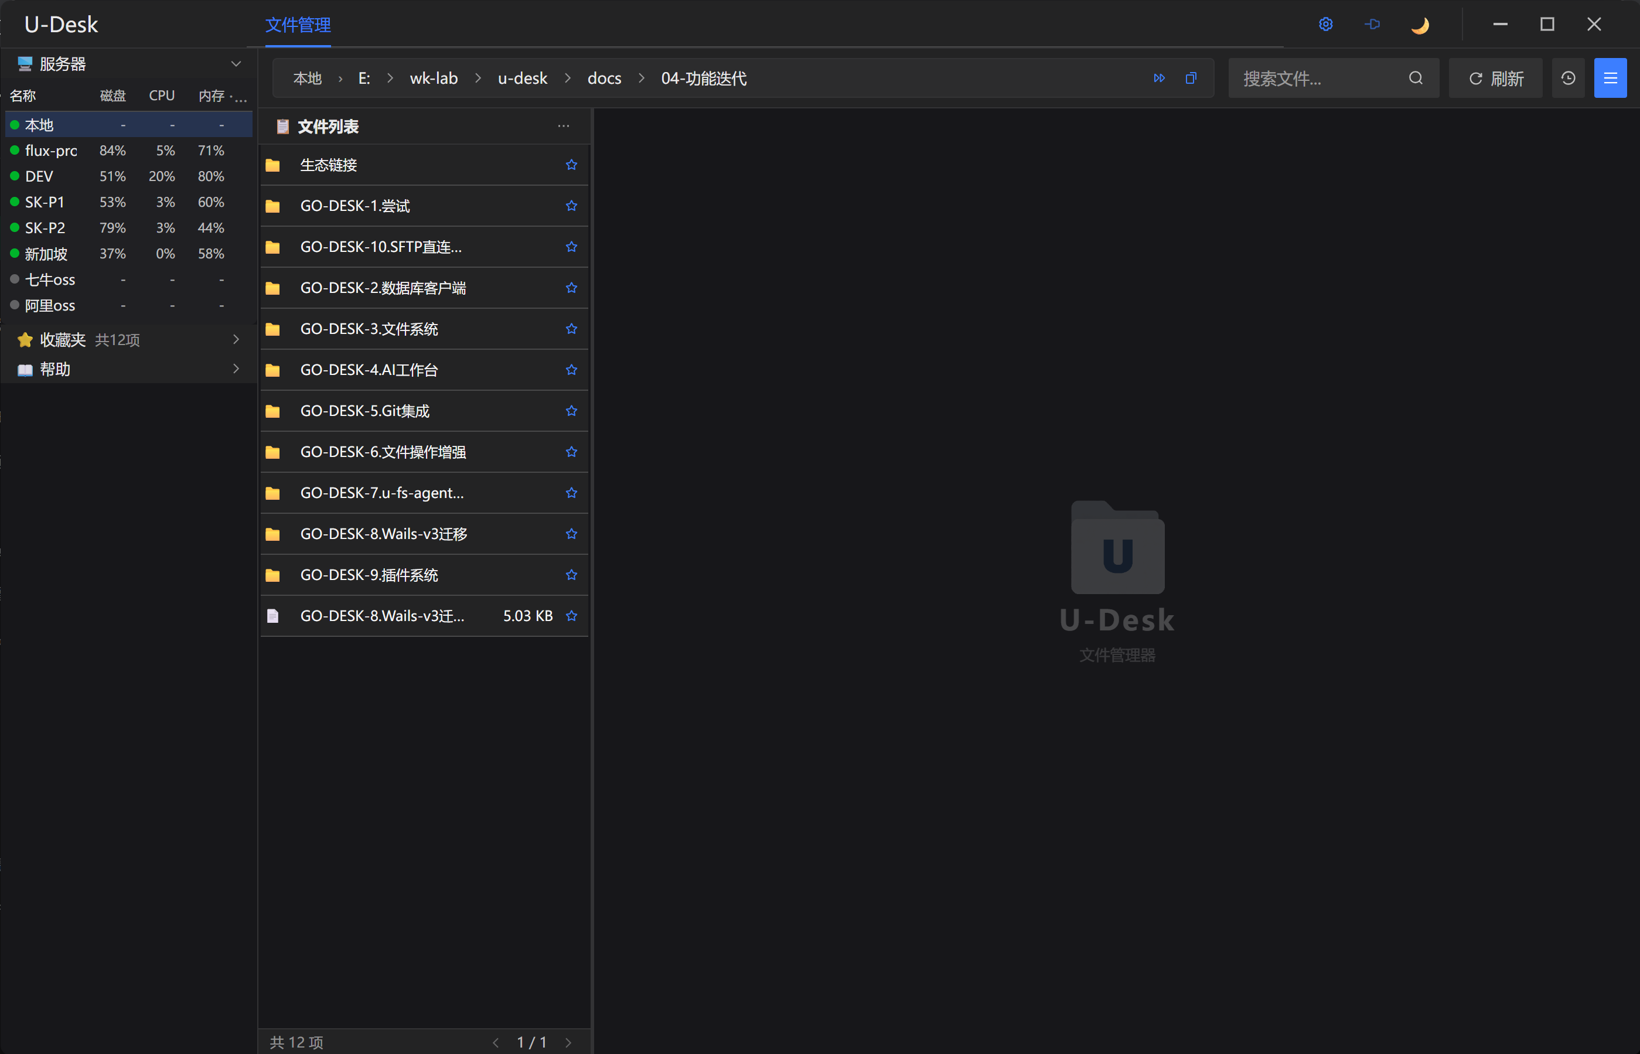The width and height of the screenshot is (1640, 1054).
Task: Click the document icon of 5.03 KB file
Action: click(272, 616)
